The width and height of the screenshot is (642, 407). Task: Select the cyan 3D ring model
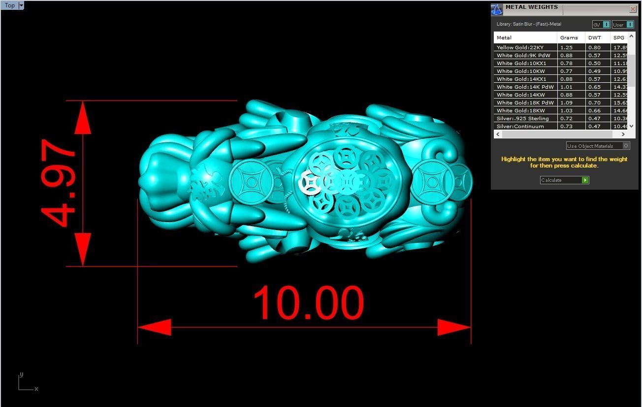click(305, 182)
